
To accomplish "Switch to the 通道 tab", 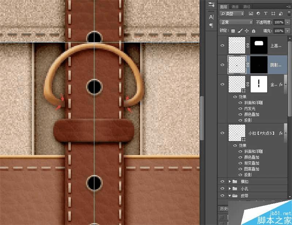I will tap(235, 6).
